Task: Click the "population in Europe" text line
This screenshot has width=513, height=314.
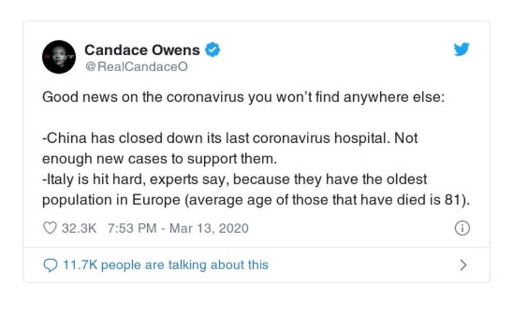Action: (x=110, y=199)
